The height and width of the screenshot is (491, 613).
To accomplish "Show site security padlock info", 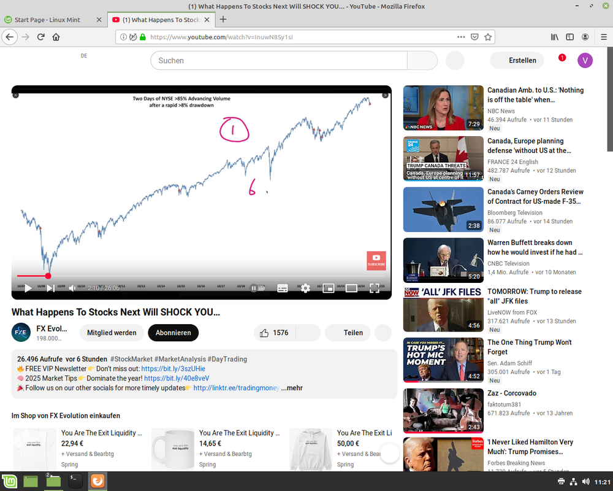I will click(143, 37).
